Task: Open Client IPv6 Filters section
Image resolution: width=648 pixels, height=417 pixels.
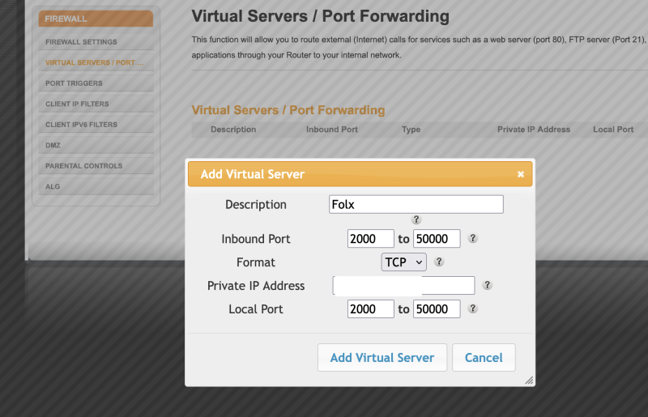Action: (82, 125)
